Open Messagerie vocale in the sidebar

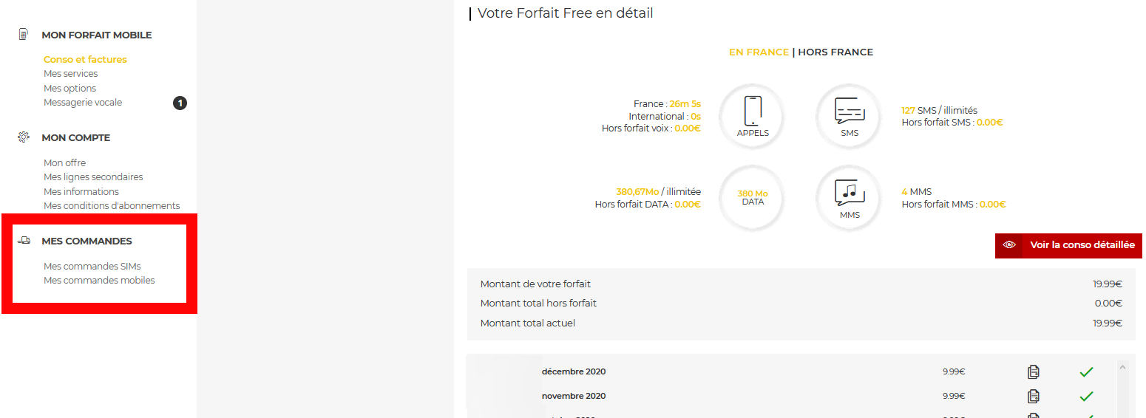click(x=83, y=103)
